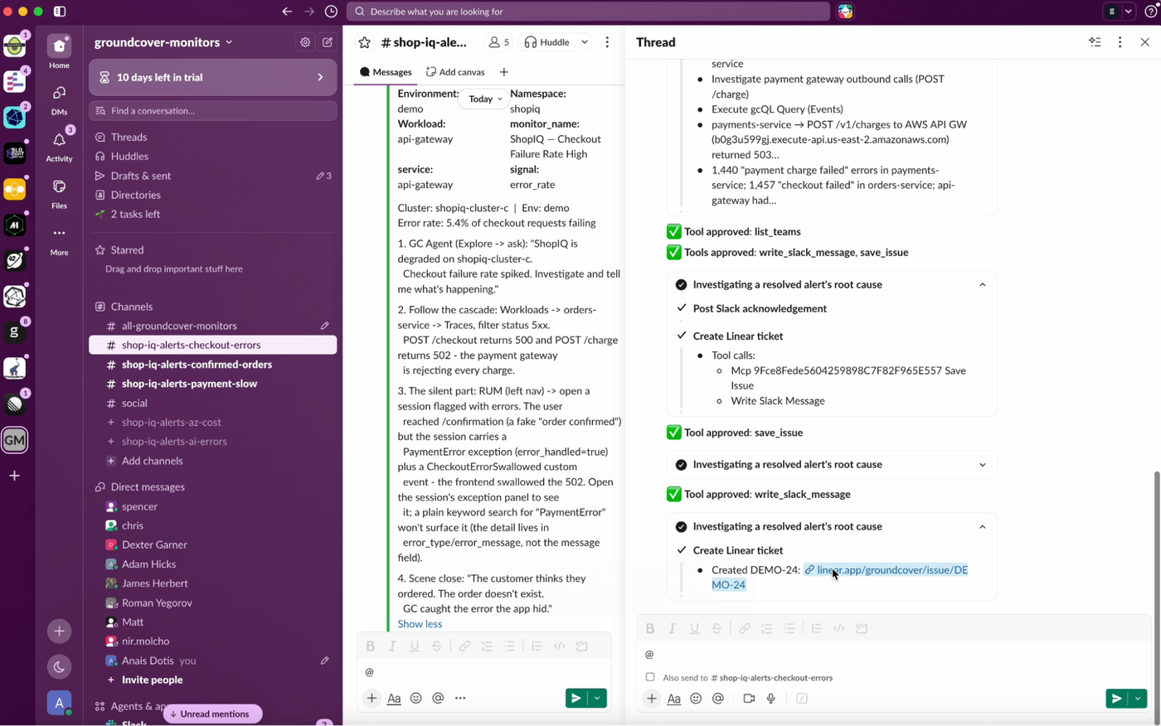
Task: Click the 'Unread mentions' button
Action: pyautogui.click(x=212, y=714)
